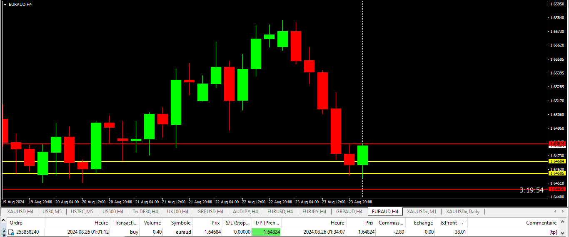
Task: Click the 19 Aug 2024 date label
Action: pyautogui.click(x=13, y=202)
